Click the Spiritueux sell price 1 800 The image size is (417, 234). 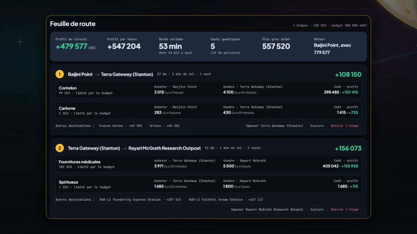[228, 186]
